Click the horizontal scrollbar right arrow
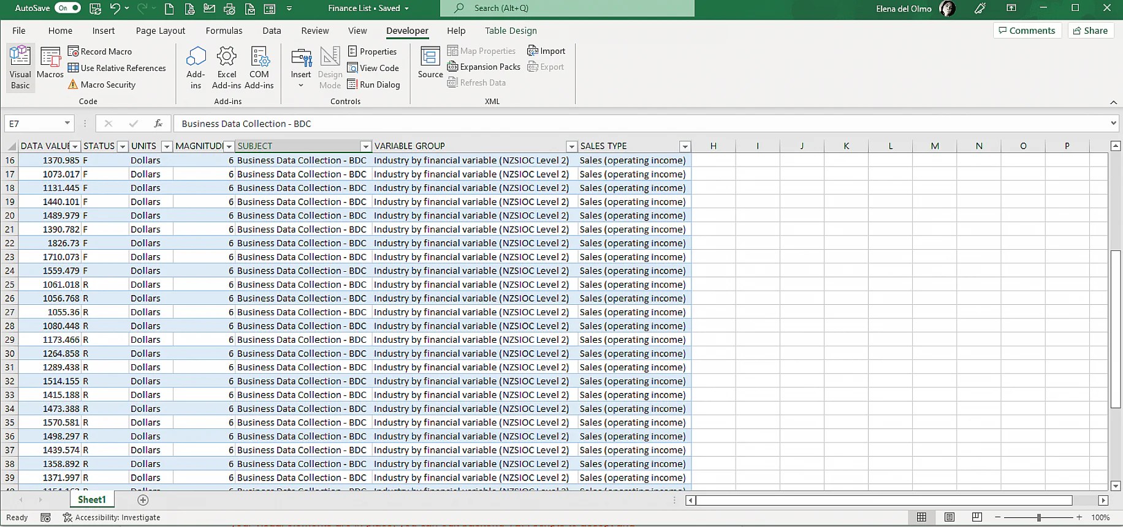 [x=1103, y=500]
